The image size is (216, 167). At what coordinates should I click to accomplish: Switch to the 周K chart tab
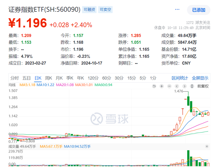[x=48, y=78]
